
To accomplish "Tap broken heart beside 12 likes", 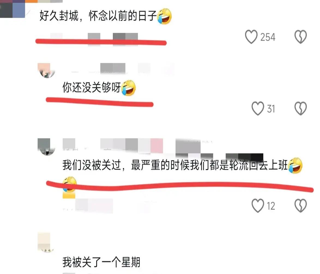I will (301, 205).
